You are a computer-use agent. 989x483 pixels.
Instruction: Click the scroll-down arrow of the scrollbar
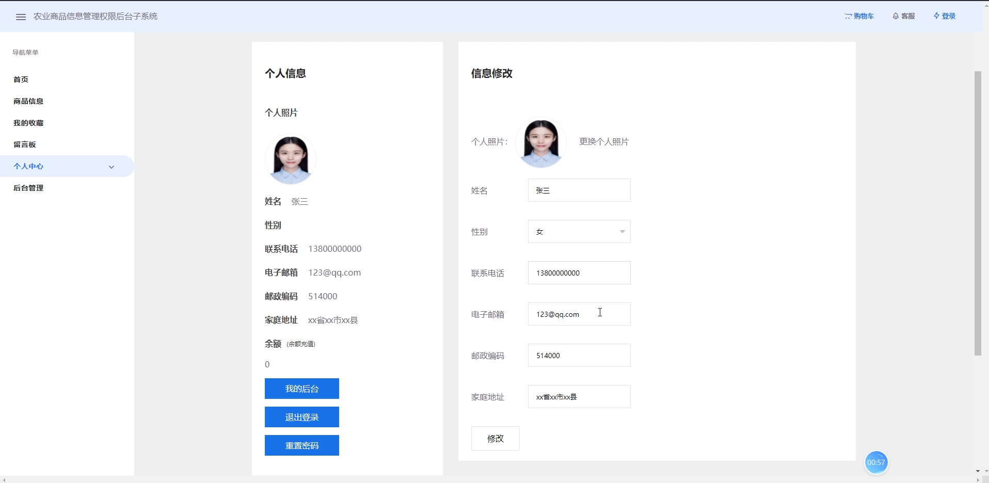pos(978,471)
